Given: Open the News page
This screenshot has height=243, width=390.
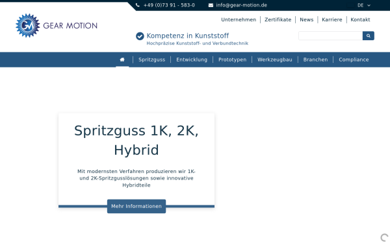Looking at the screenshot, I should coord(306,19).
